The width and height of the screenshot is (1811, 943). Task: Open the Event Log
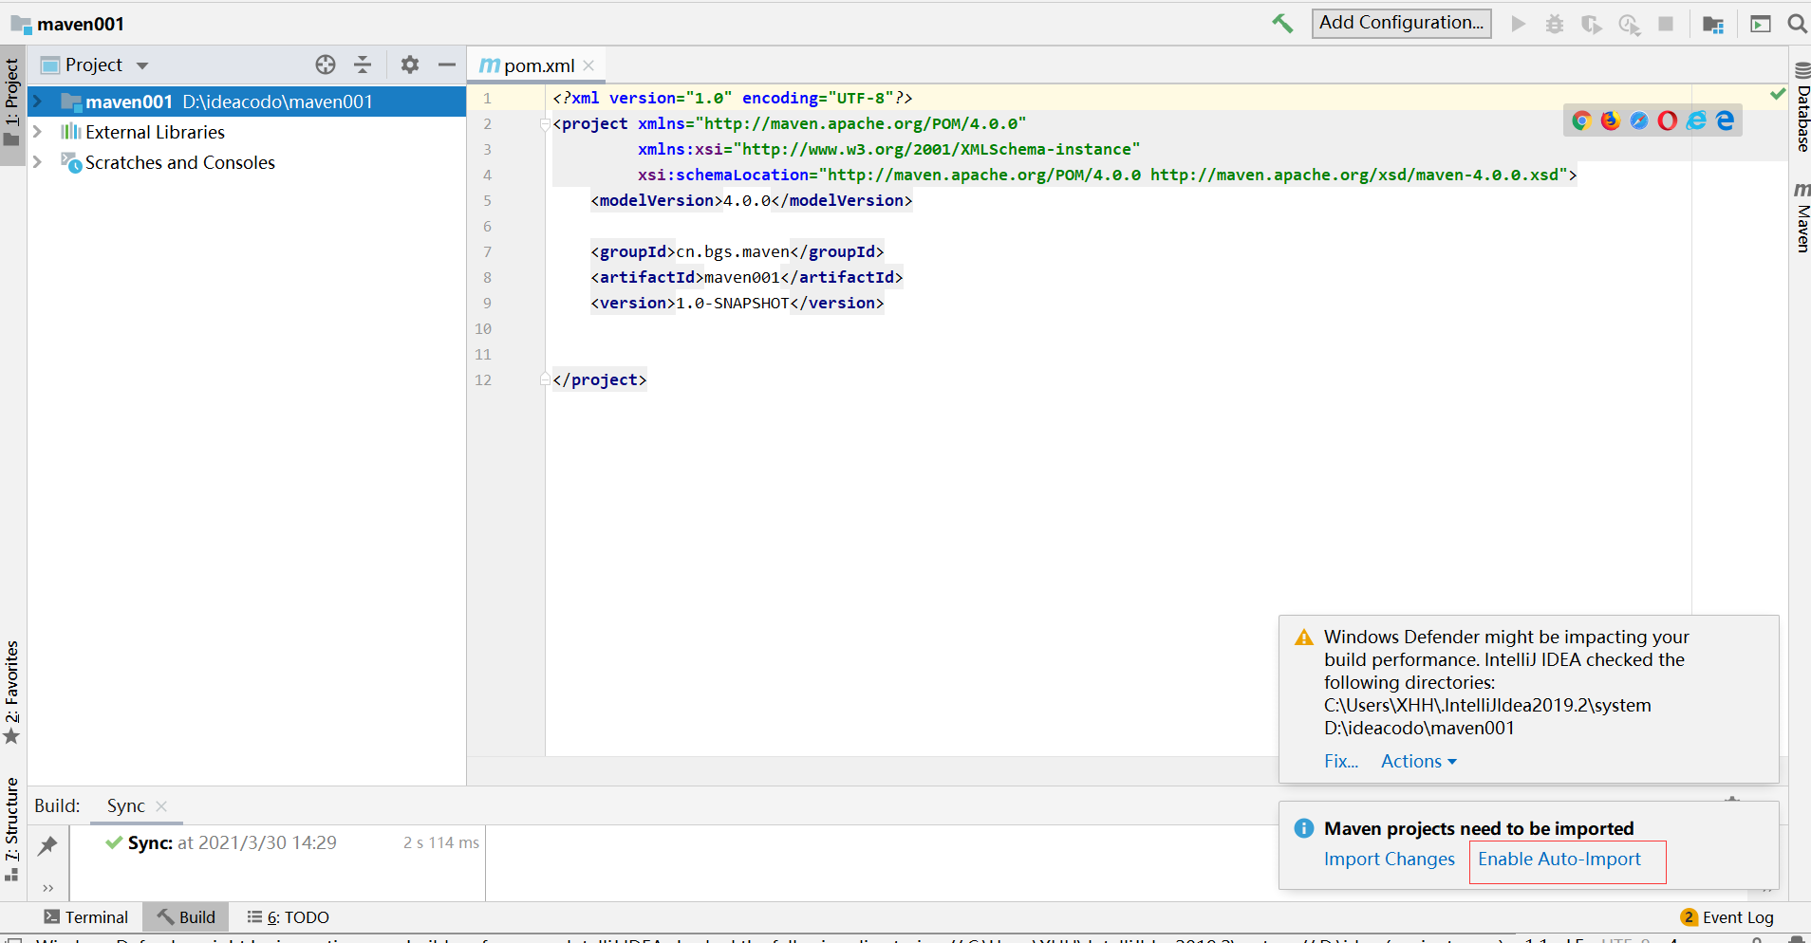(1727, 917)
